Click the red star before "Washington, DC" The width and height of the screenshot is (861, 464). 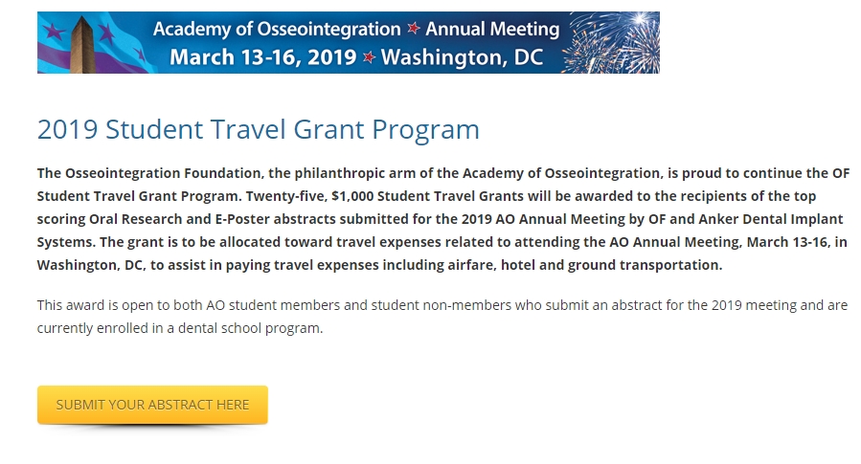[x=369, y=58]
